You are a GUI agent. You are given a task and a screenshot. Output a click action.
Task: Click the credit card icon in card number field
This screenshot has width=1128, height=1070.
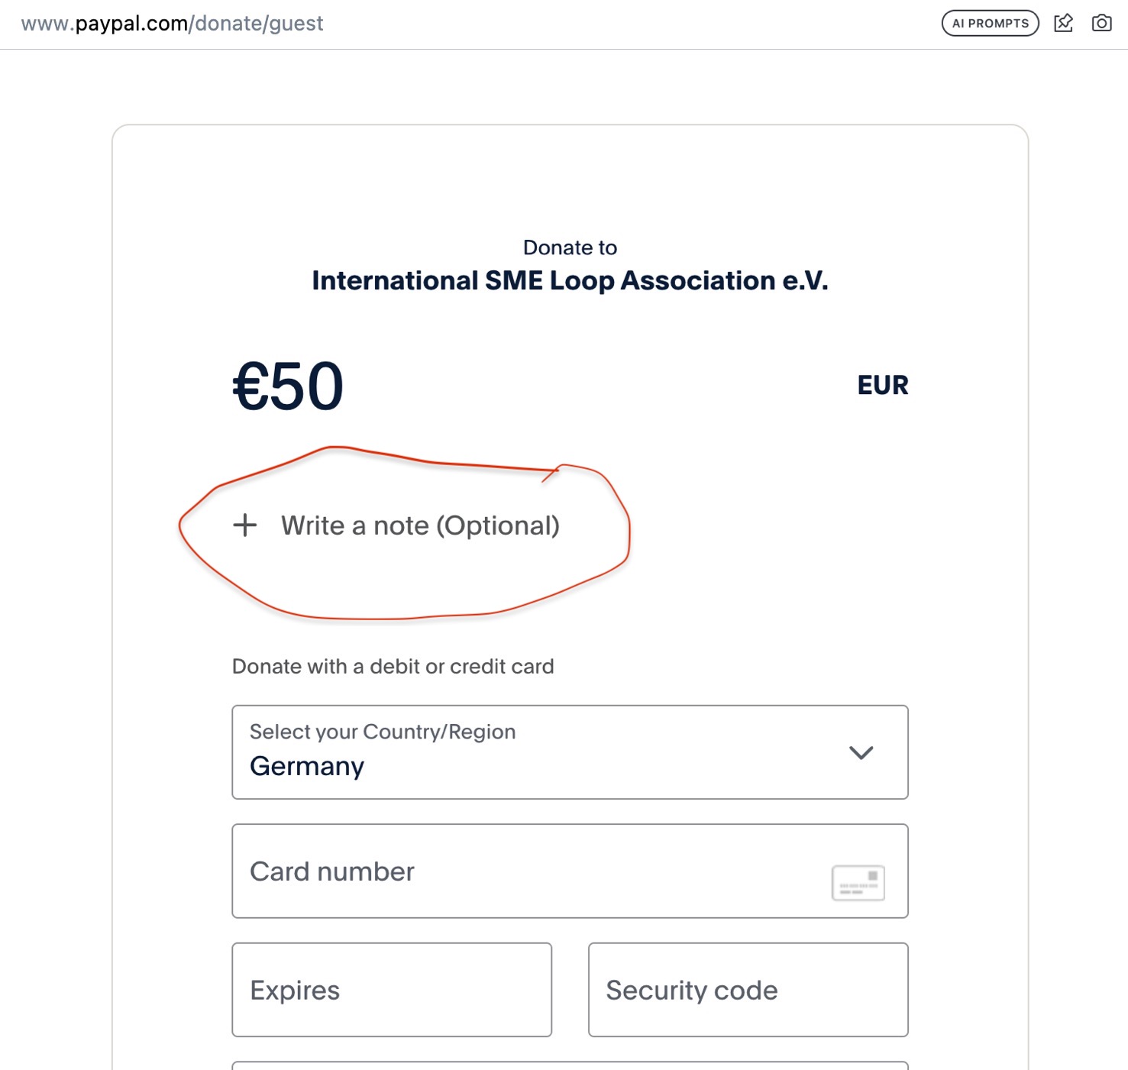click(x=858, y=881)
